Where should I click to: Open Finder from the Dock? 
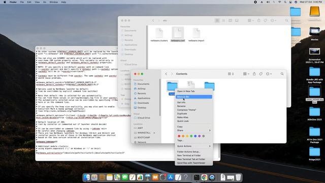[87, 177]
